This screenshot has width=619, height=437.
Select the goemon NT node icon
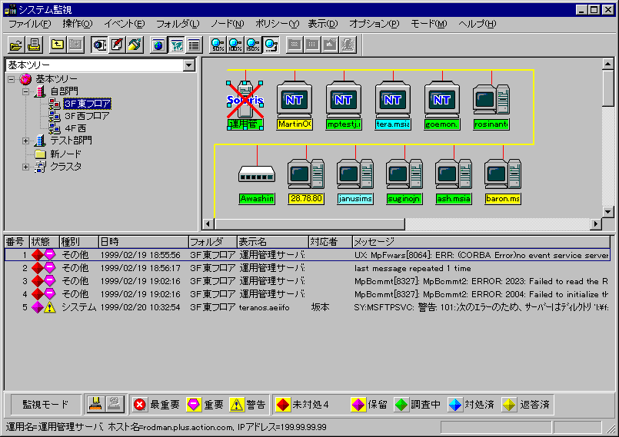pyautogui.click(x=442, y=100)
